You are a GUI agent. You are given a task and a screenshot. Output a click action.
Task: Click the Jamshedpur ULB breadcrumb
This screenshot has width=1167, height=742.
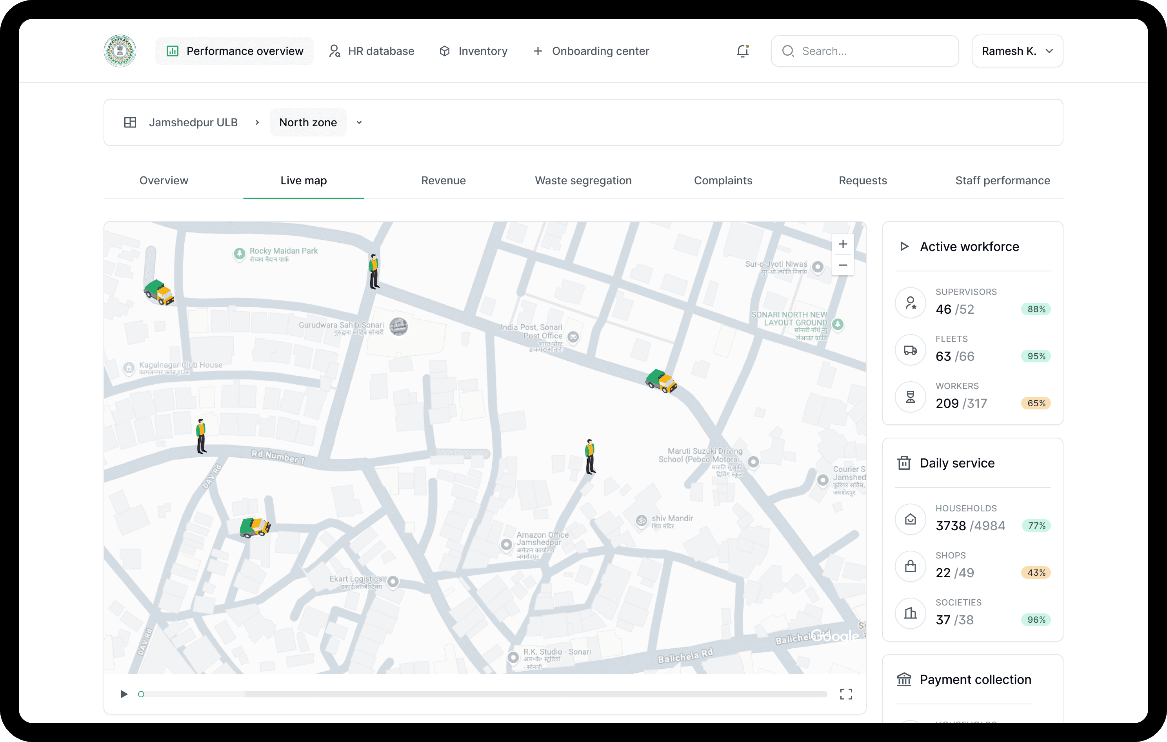click(x=193, y=123)
